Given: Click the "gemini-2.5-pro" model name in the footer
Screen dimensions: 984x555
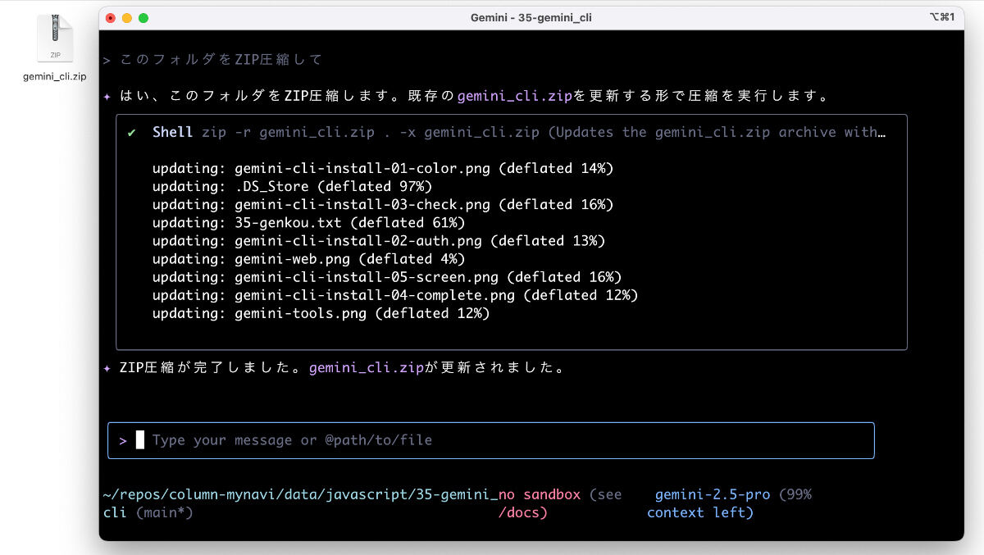Looking at the screenshot, I should point(713,495).
